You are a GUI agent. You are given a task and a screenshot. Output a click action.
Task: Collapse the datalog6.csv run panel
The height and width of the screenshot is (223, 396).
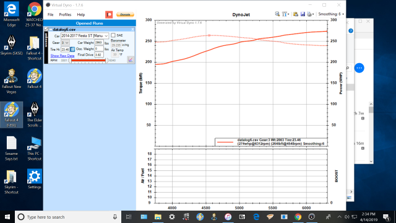(51, 30)
